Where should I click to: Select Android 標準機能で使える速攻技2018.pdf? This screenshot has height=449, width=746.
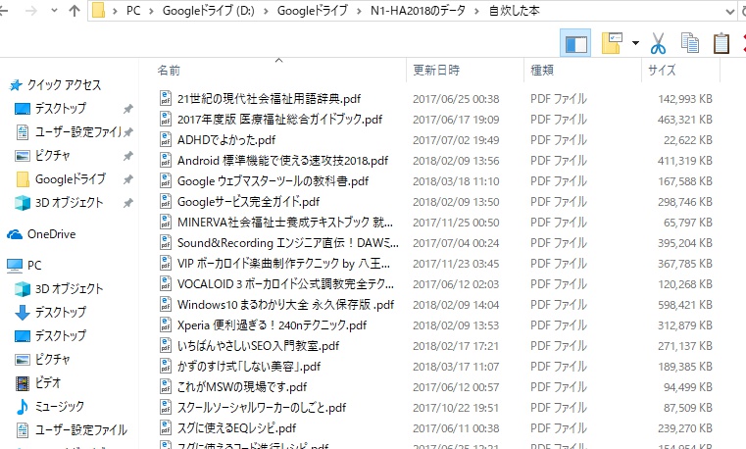pyautogui.click(x=282, y=161)
